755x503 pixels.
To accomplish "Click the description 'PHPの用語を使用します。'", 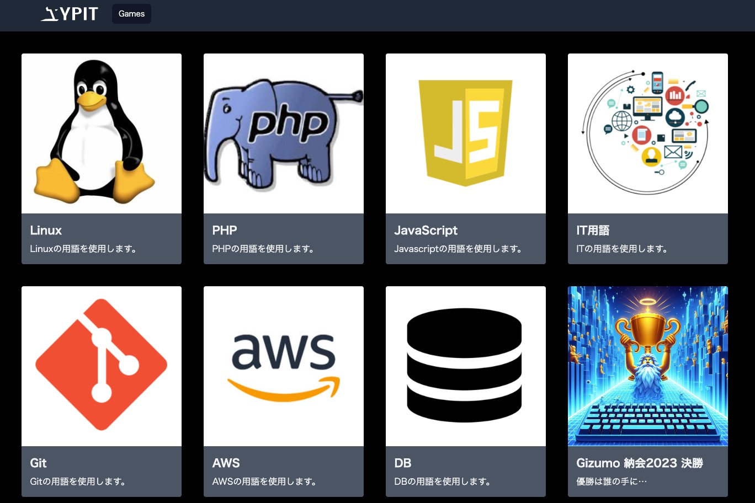I will pyautogui.click(x=263, y=249).
